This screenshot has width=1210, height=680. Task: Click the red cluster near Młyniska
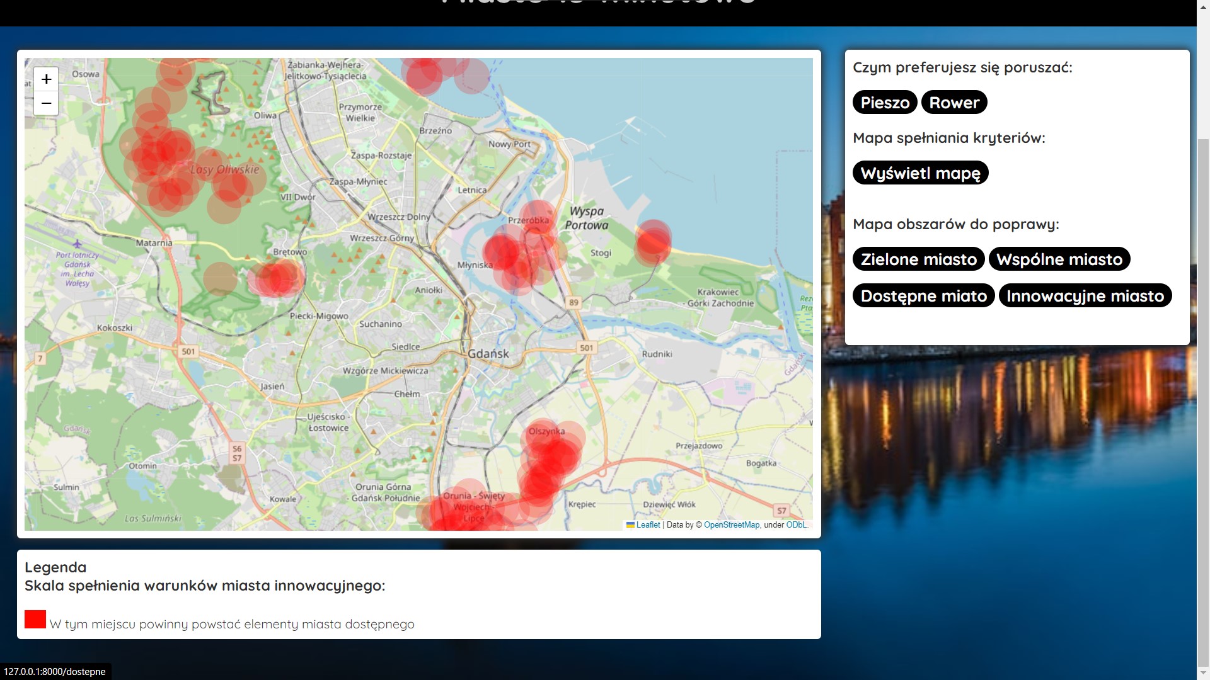[x=503, y=252]
